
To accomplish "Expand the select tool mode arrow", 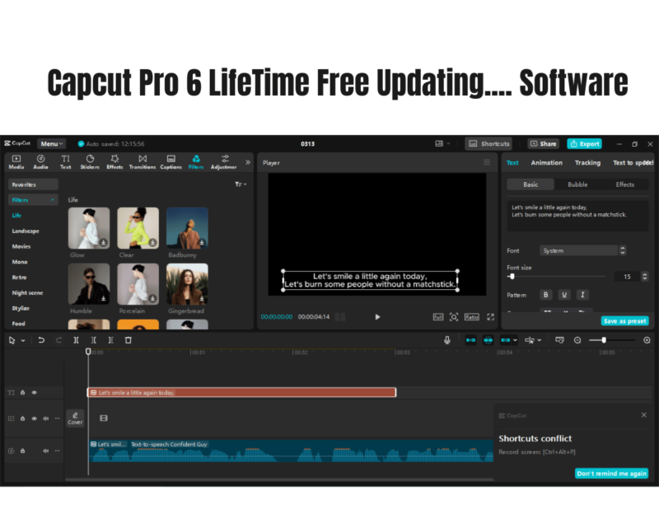I will coord(23,340).
